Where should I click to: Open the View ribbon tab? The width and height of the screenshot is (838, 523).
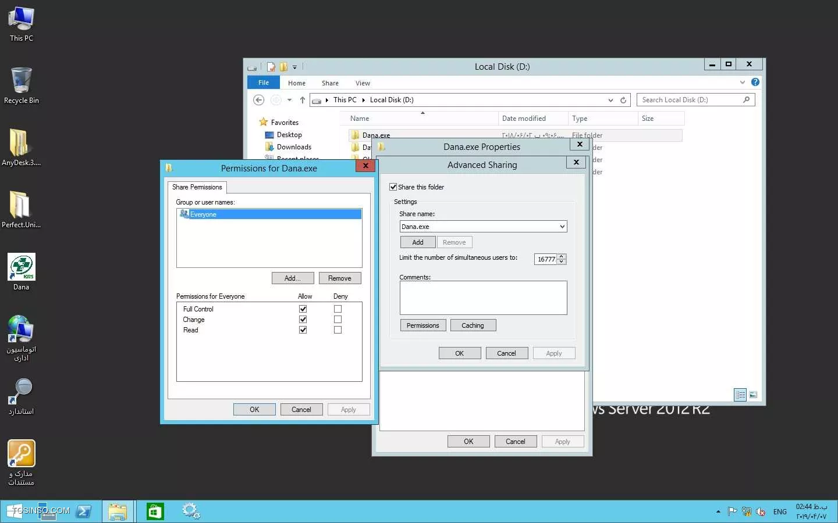363,83
